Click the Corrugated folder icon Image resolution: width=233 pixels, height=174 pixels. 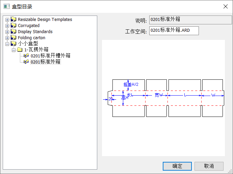[x=14, y=26]
